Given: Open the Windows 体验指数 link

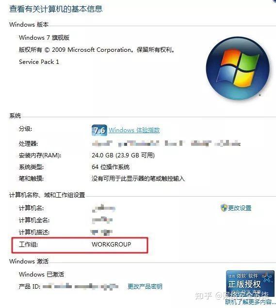Looking at the screenshot, I should pos(134,130).
